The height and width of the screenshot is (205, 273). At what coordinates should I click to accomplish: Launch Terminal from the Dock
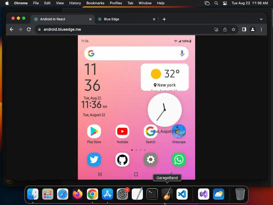click(152, 194)
